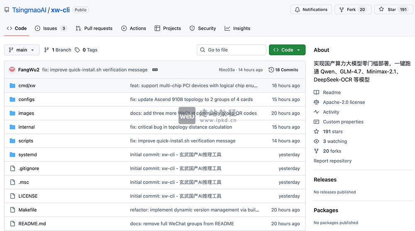415x231 pixels.
Task: Click the FangWu2 avatar icon
Action: [x=12, y=70]
